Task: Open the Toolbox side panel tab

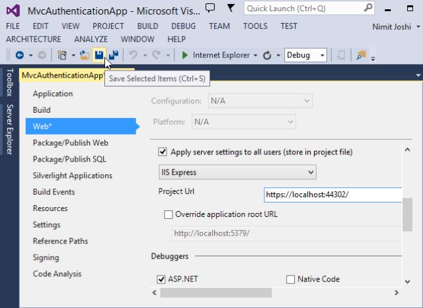Action: (9, 82)
